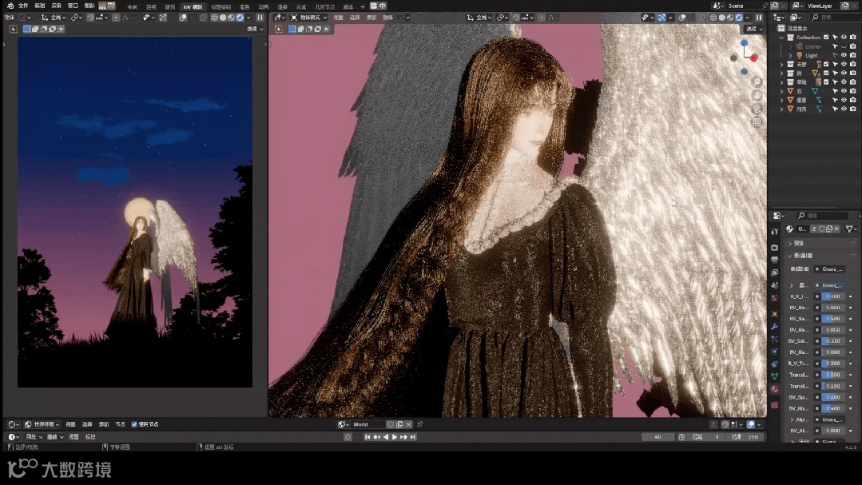Open the 编辑 menu
Screen dimensions: 862x485
coord(40,6)
